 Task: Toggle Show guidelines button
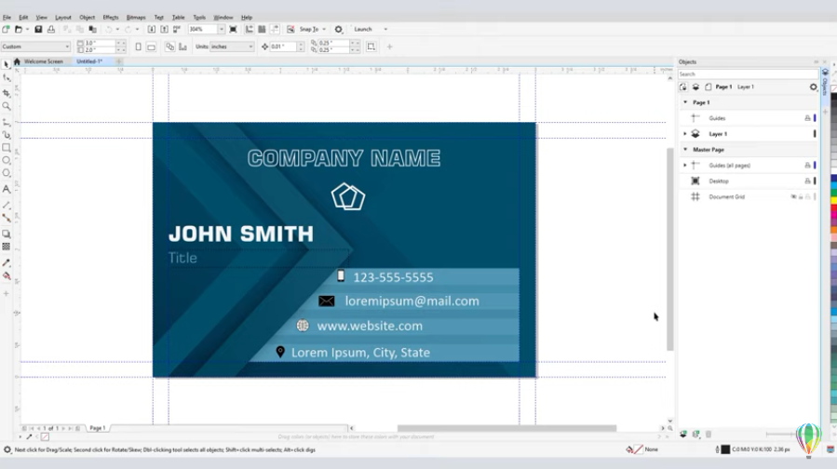275,30
